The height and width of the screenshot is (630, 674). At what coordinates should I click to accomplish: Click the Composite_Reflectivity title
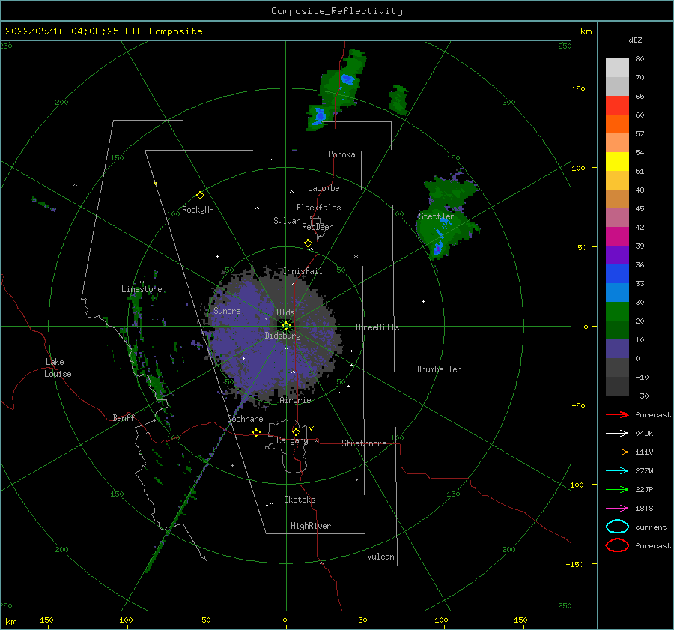[337, 11]
